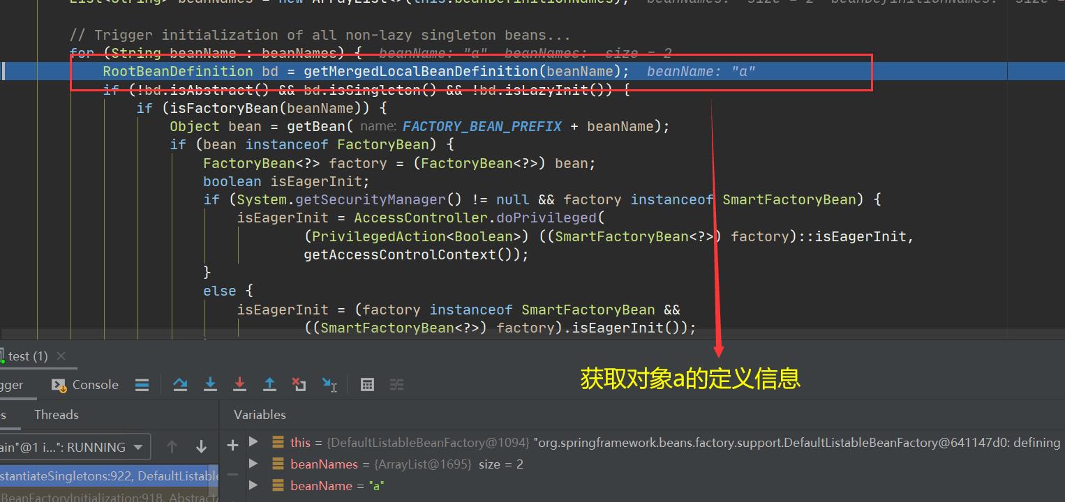Click RootBeanDefinition type in the highlighted line
1065x502 pixels.
pyautogui.click(x=178, y=71)
